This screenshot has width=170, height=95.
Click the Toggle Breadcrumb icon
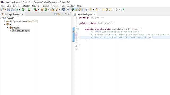(73, 10)
